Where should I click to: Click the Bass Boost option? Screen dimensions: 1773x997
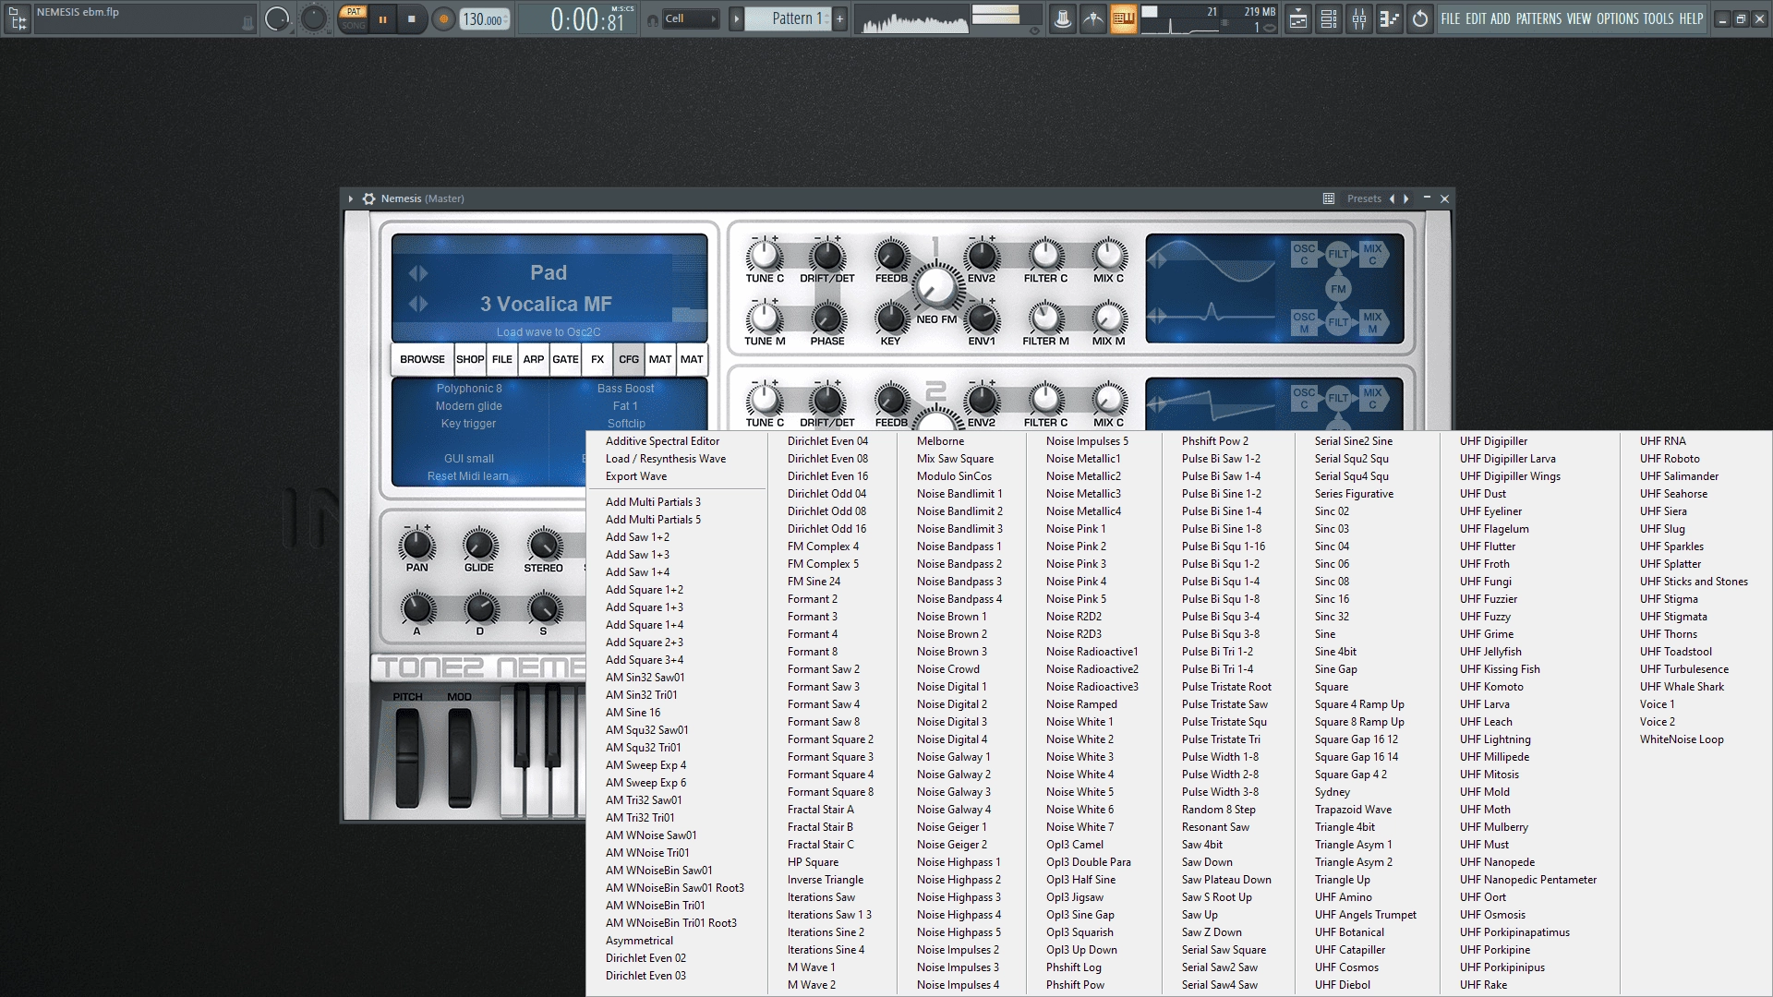625,389
